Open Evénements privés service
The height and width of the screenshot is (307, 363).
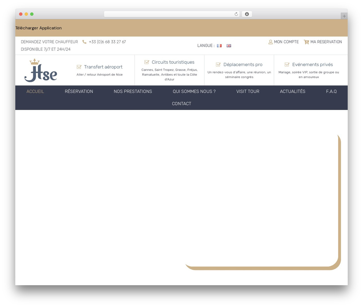[313, 65]
